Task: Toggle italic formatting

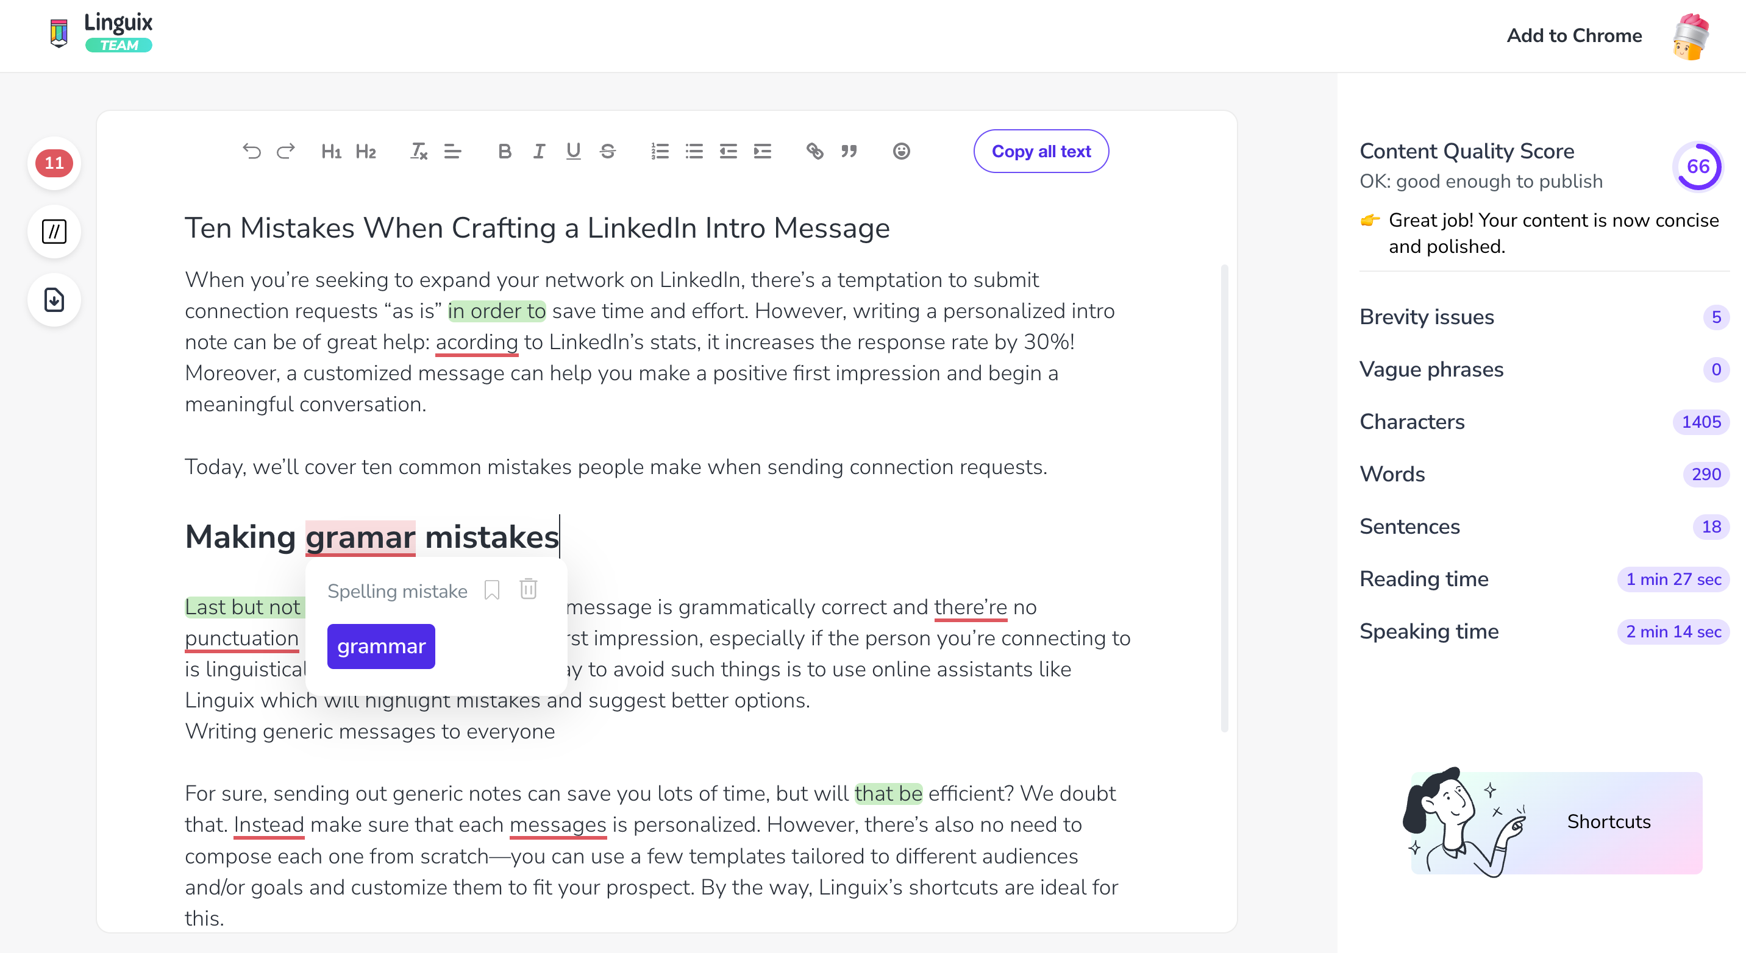Action: tap(539, 151)
